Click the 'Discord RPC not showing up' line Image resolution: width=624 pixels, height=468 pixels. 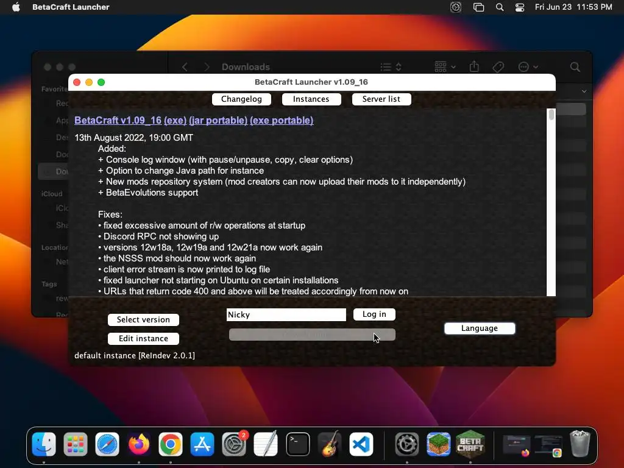click(158, 236)
